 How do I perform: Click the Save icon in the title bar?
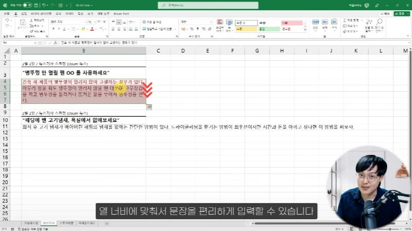[x=36, y=5]
